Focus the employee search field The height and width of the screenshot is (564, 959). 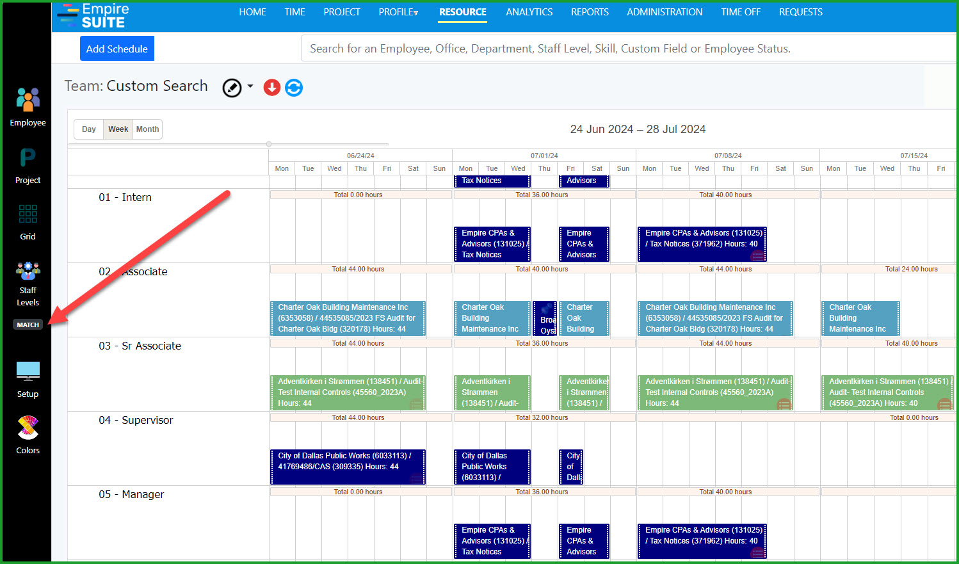(627, 49)
